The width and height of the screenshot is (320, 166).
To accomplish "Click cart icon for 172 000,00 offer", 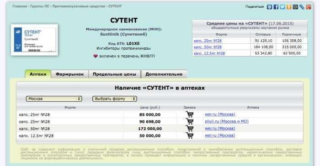I will point(190,129).
